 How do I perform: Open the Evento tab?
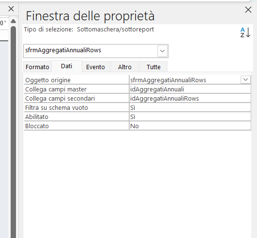(x=96, y=67)
